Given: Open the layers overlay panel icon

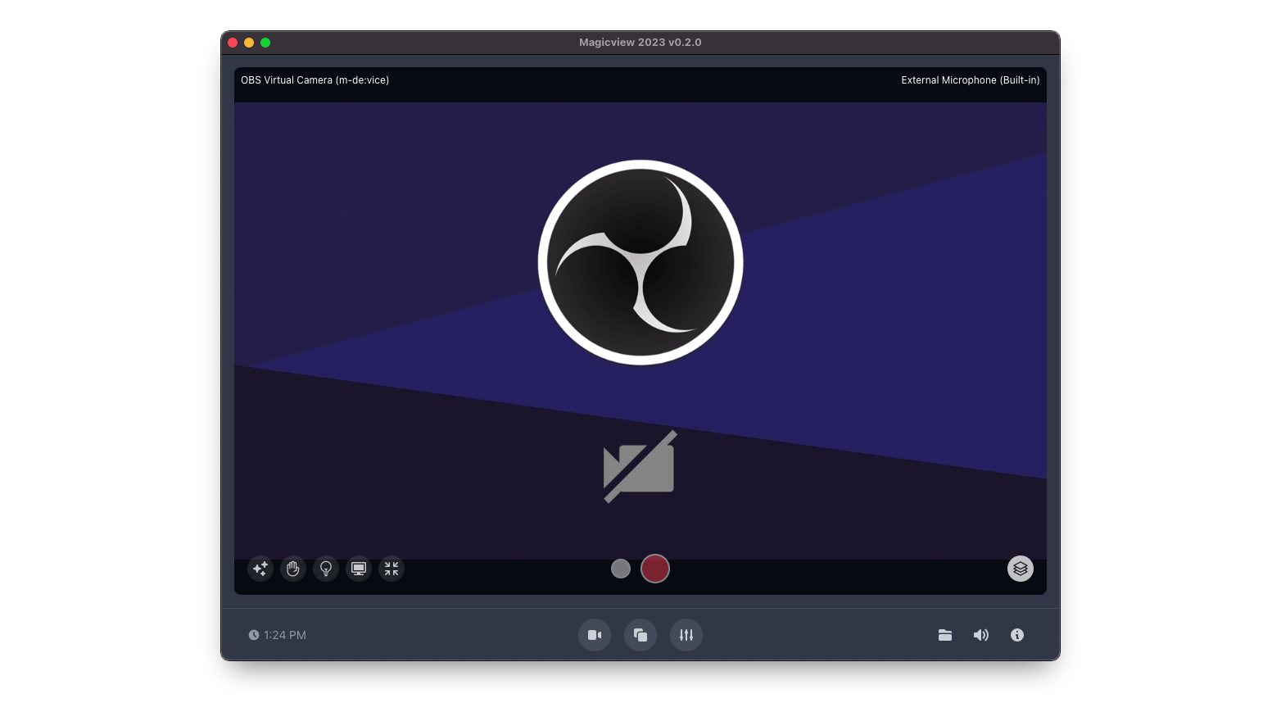Looking at the screenshot, I should pyautogui.click(x=1021, y=569).
